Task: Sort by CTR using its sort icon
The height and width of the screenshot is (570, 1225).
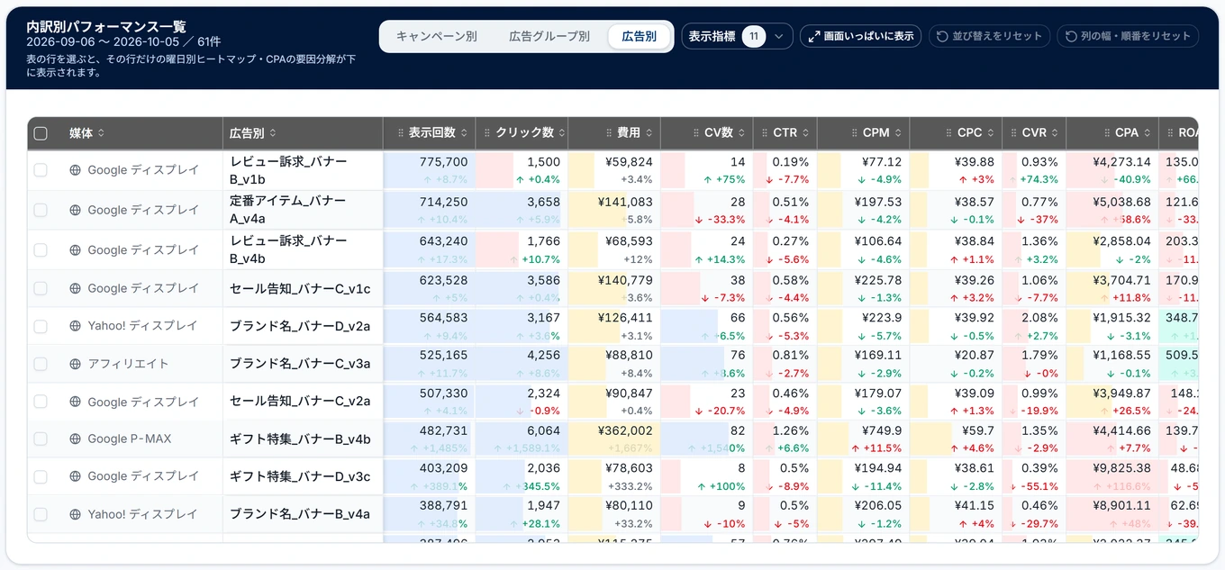Action: click(805, 133)
